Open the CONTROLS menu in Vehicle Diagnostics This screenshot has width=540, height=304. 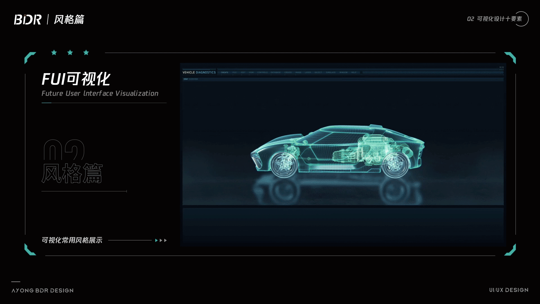(262, 72)
